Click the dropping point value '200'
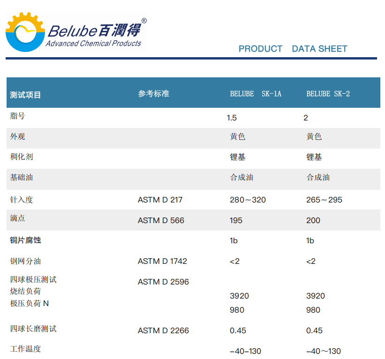This screenshot has height=359, width=385. tap(313, 221)
